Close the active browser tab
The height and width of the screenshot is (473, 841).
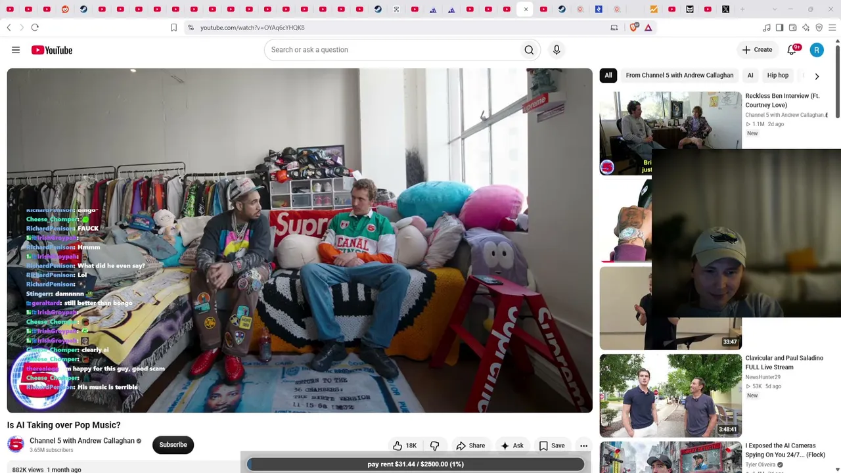tap(526, 9)
